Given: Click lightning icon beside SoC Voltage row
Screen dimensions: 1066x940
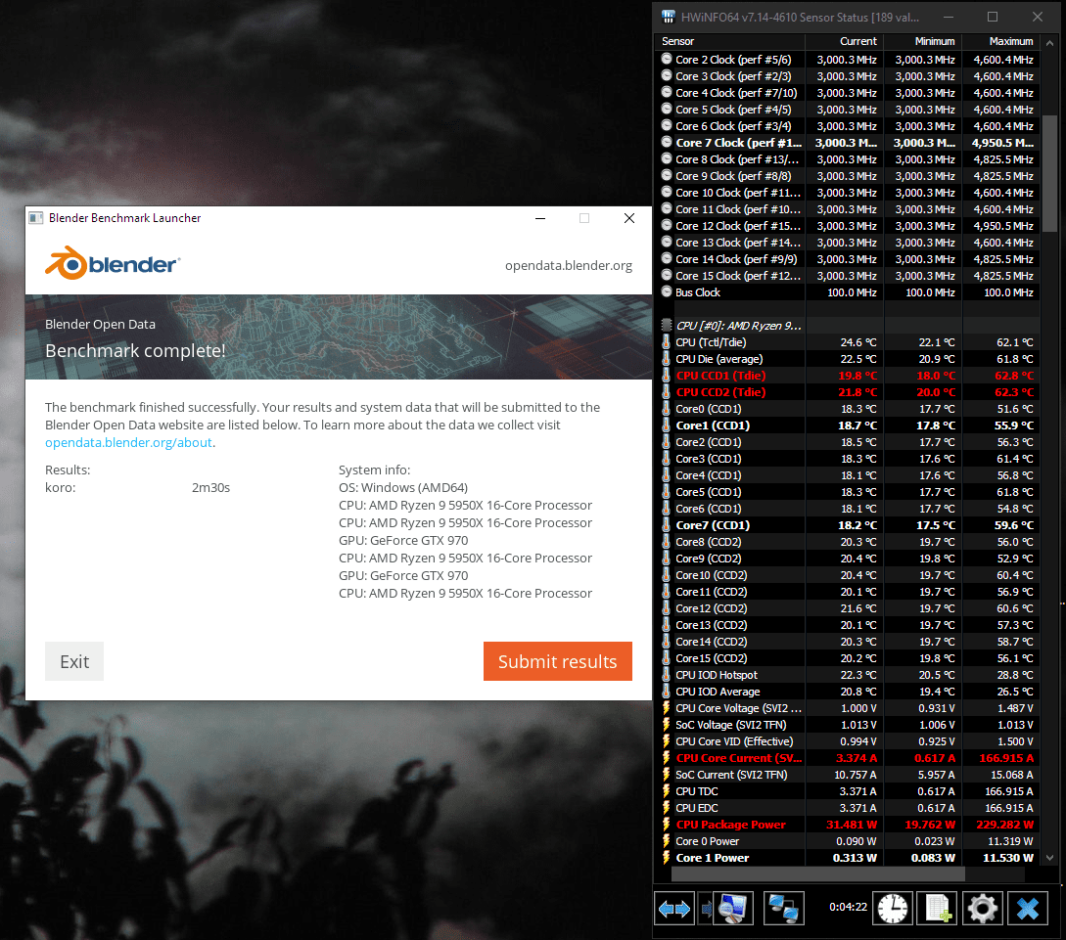Looking at the screenshot, I should (x=667, y=725).
